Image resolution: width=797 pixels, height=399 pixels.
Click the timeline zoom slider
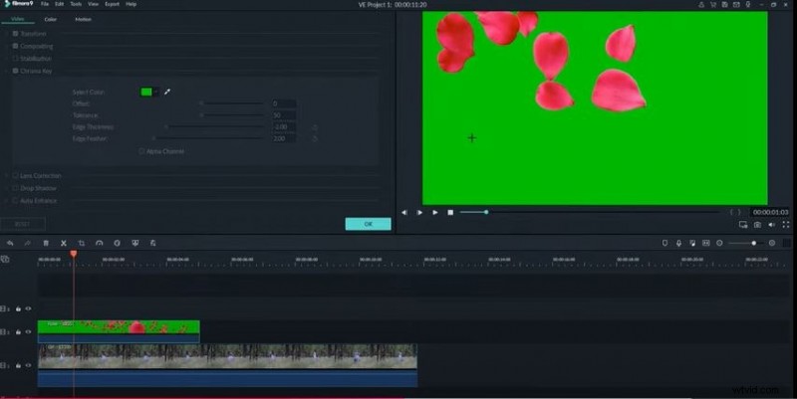pos(744,243)
